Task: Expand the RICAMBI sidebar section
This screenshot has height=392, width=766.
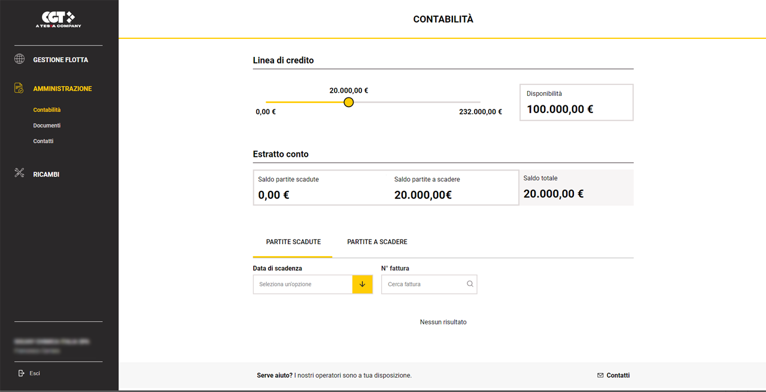Action: (x=46, y=174)
